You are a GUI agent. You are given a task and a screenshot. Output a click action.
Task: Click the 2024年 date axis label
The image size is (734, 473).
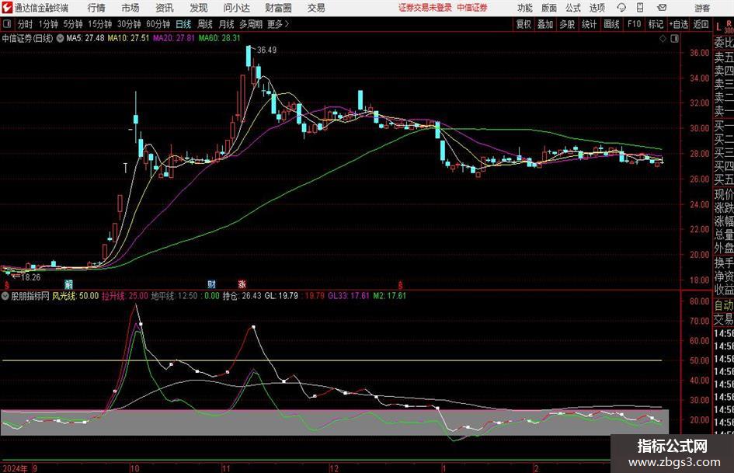pyautogui.click(x=15, y=468)
